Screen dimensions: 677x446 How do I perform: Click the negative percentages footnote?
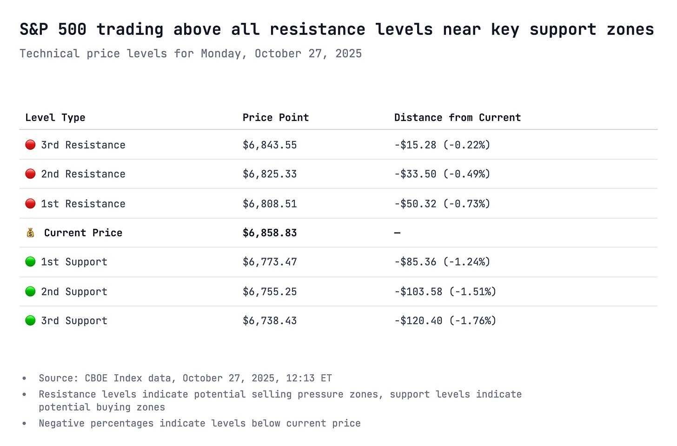pos(199,423)
